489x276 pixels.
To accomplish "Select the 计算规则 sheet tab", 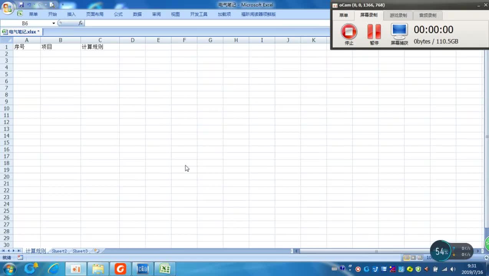I will (x=35, y=251).
